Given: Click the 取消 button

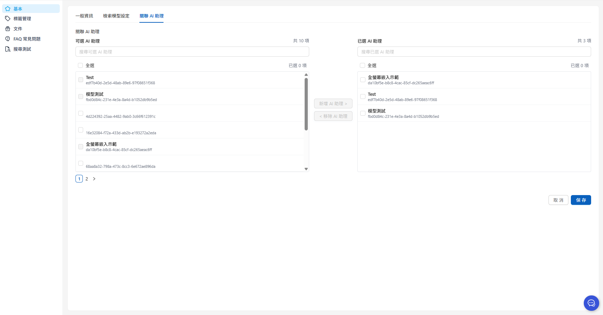Looking at the screenshot, I should click(558, 200).
